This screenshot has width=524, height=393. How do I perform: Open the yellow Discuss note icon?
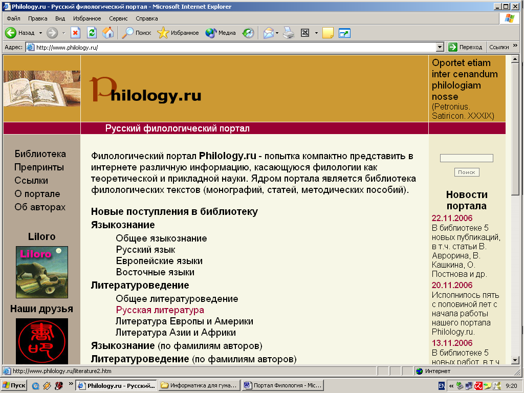coord(328,33)
